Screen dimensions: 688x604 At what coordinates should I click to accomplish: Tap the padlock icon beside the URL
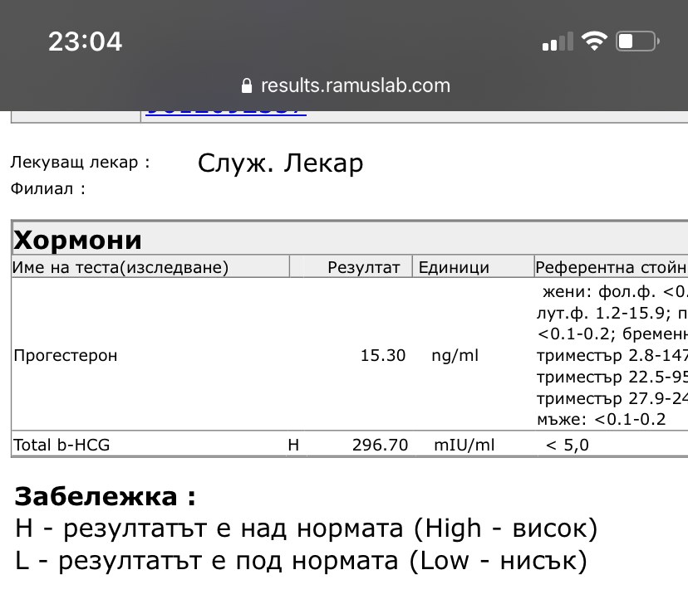tap(245, 85)
